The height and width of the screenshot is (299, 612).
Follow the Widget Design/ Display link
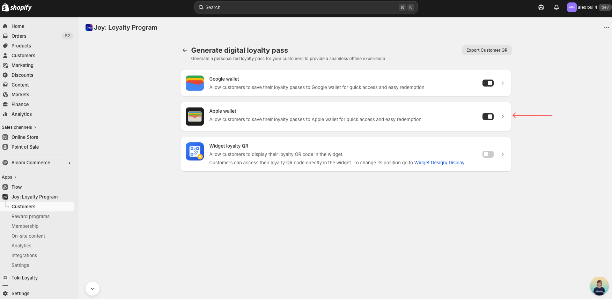[x=439, y=163]
